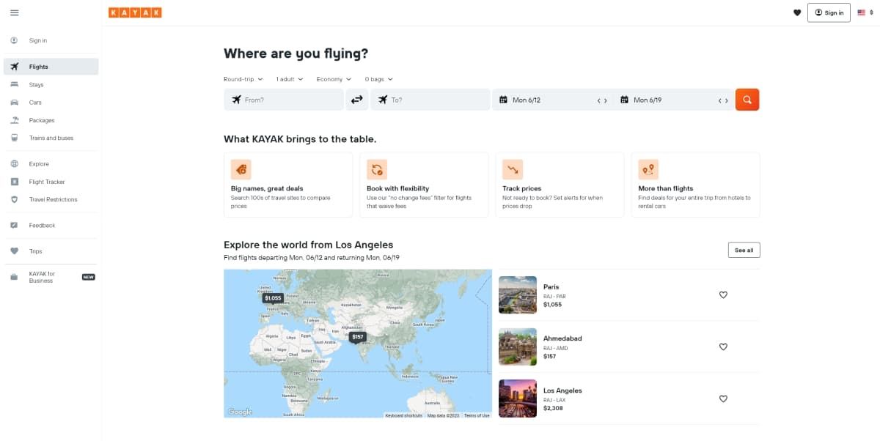Open the Economy cabin class dropdown
Image resolution: width=880 pixels, height=441 pixels.
coord(334,79)
